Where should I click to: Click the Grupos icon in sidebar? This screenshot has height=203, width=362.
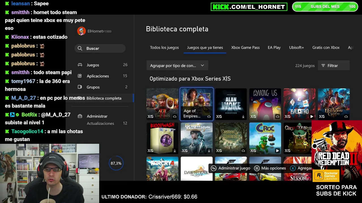pyautogui.click(x=80, y=87)
